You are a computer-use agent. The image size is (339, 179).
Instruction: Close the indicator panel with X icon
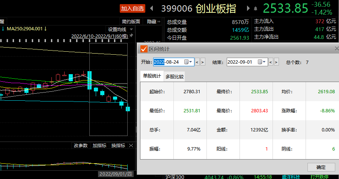tap(131, 145)
